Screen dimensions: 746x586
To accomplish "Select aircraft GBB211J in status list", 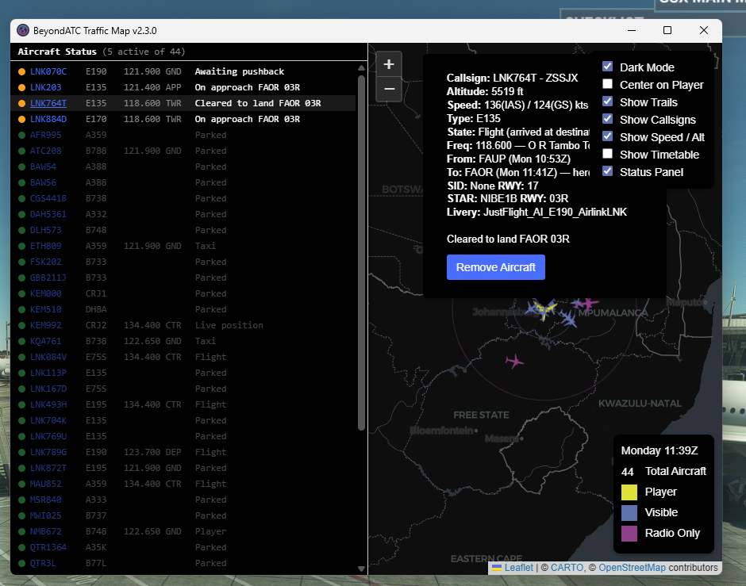I will pyautogui.click(x=48, y=278).
